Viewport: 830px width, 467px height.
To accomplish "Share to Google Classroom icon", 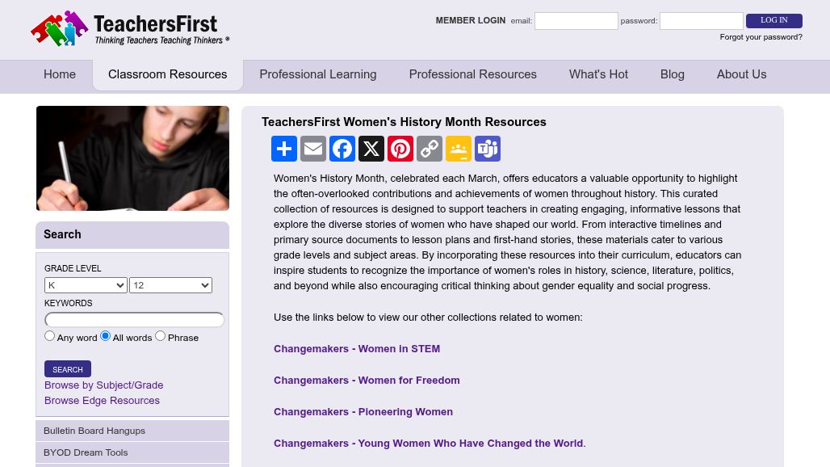I will [x=459, y=149].
